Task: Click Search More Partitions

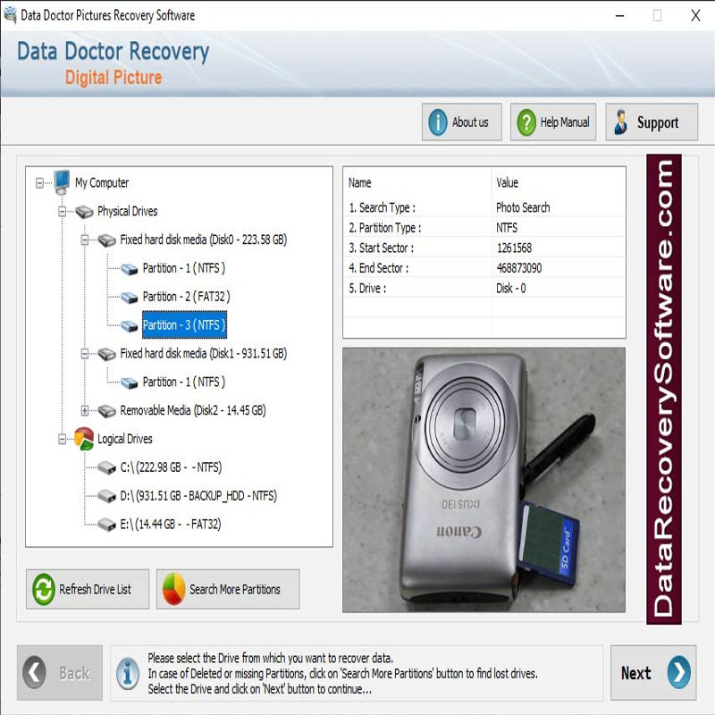Action: (228, 589)
